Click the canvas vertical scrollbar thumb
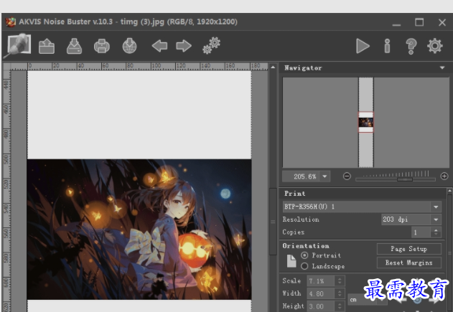453x312 pixels. point(273,222)
